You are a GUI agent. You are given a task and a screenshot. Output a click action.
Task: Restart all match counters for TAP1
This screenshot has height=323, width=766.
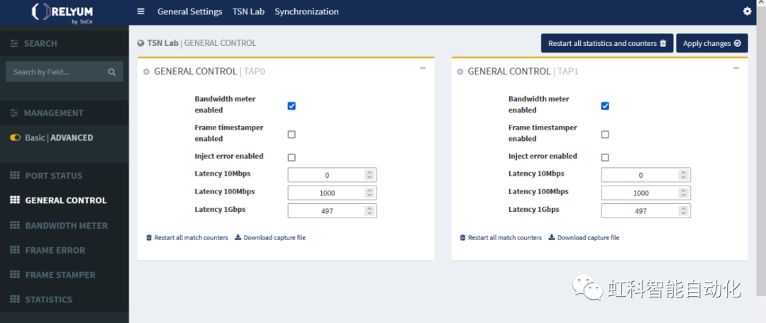click(x=501, y=237)
